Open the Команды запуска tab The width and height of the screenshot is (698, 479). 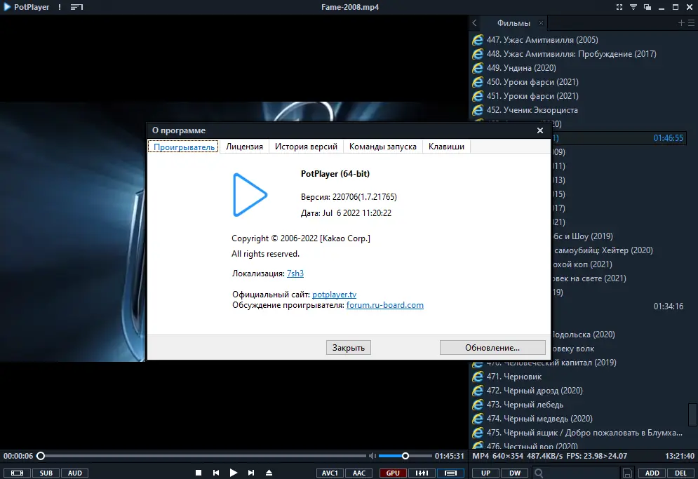tap(383, 147)
